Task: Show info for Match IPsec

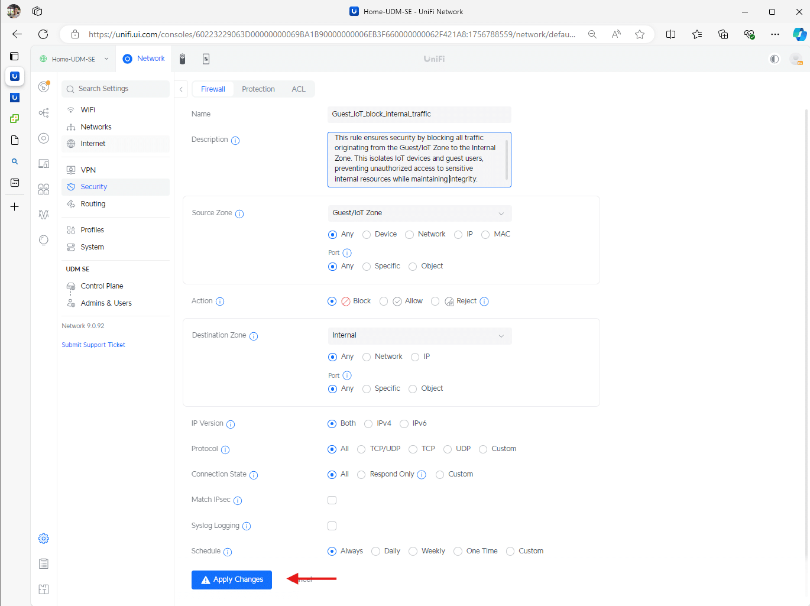Action: point(238,500)
